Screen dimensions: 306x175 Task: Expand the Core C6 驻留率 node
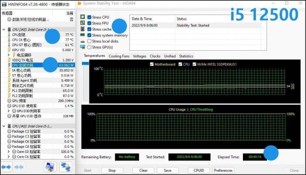pos(8,157)
